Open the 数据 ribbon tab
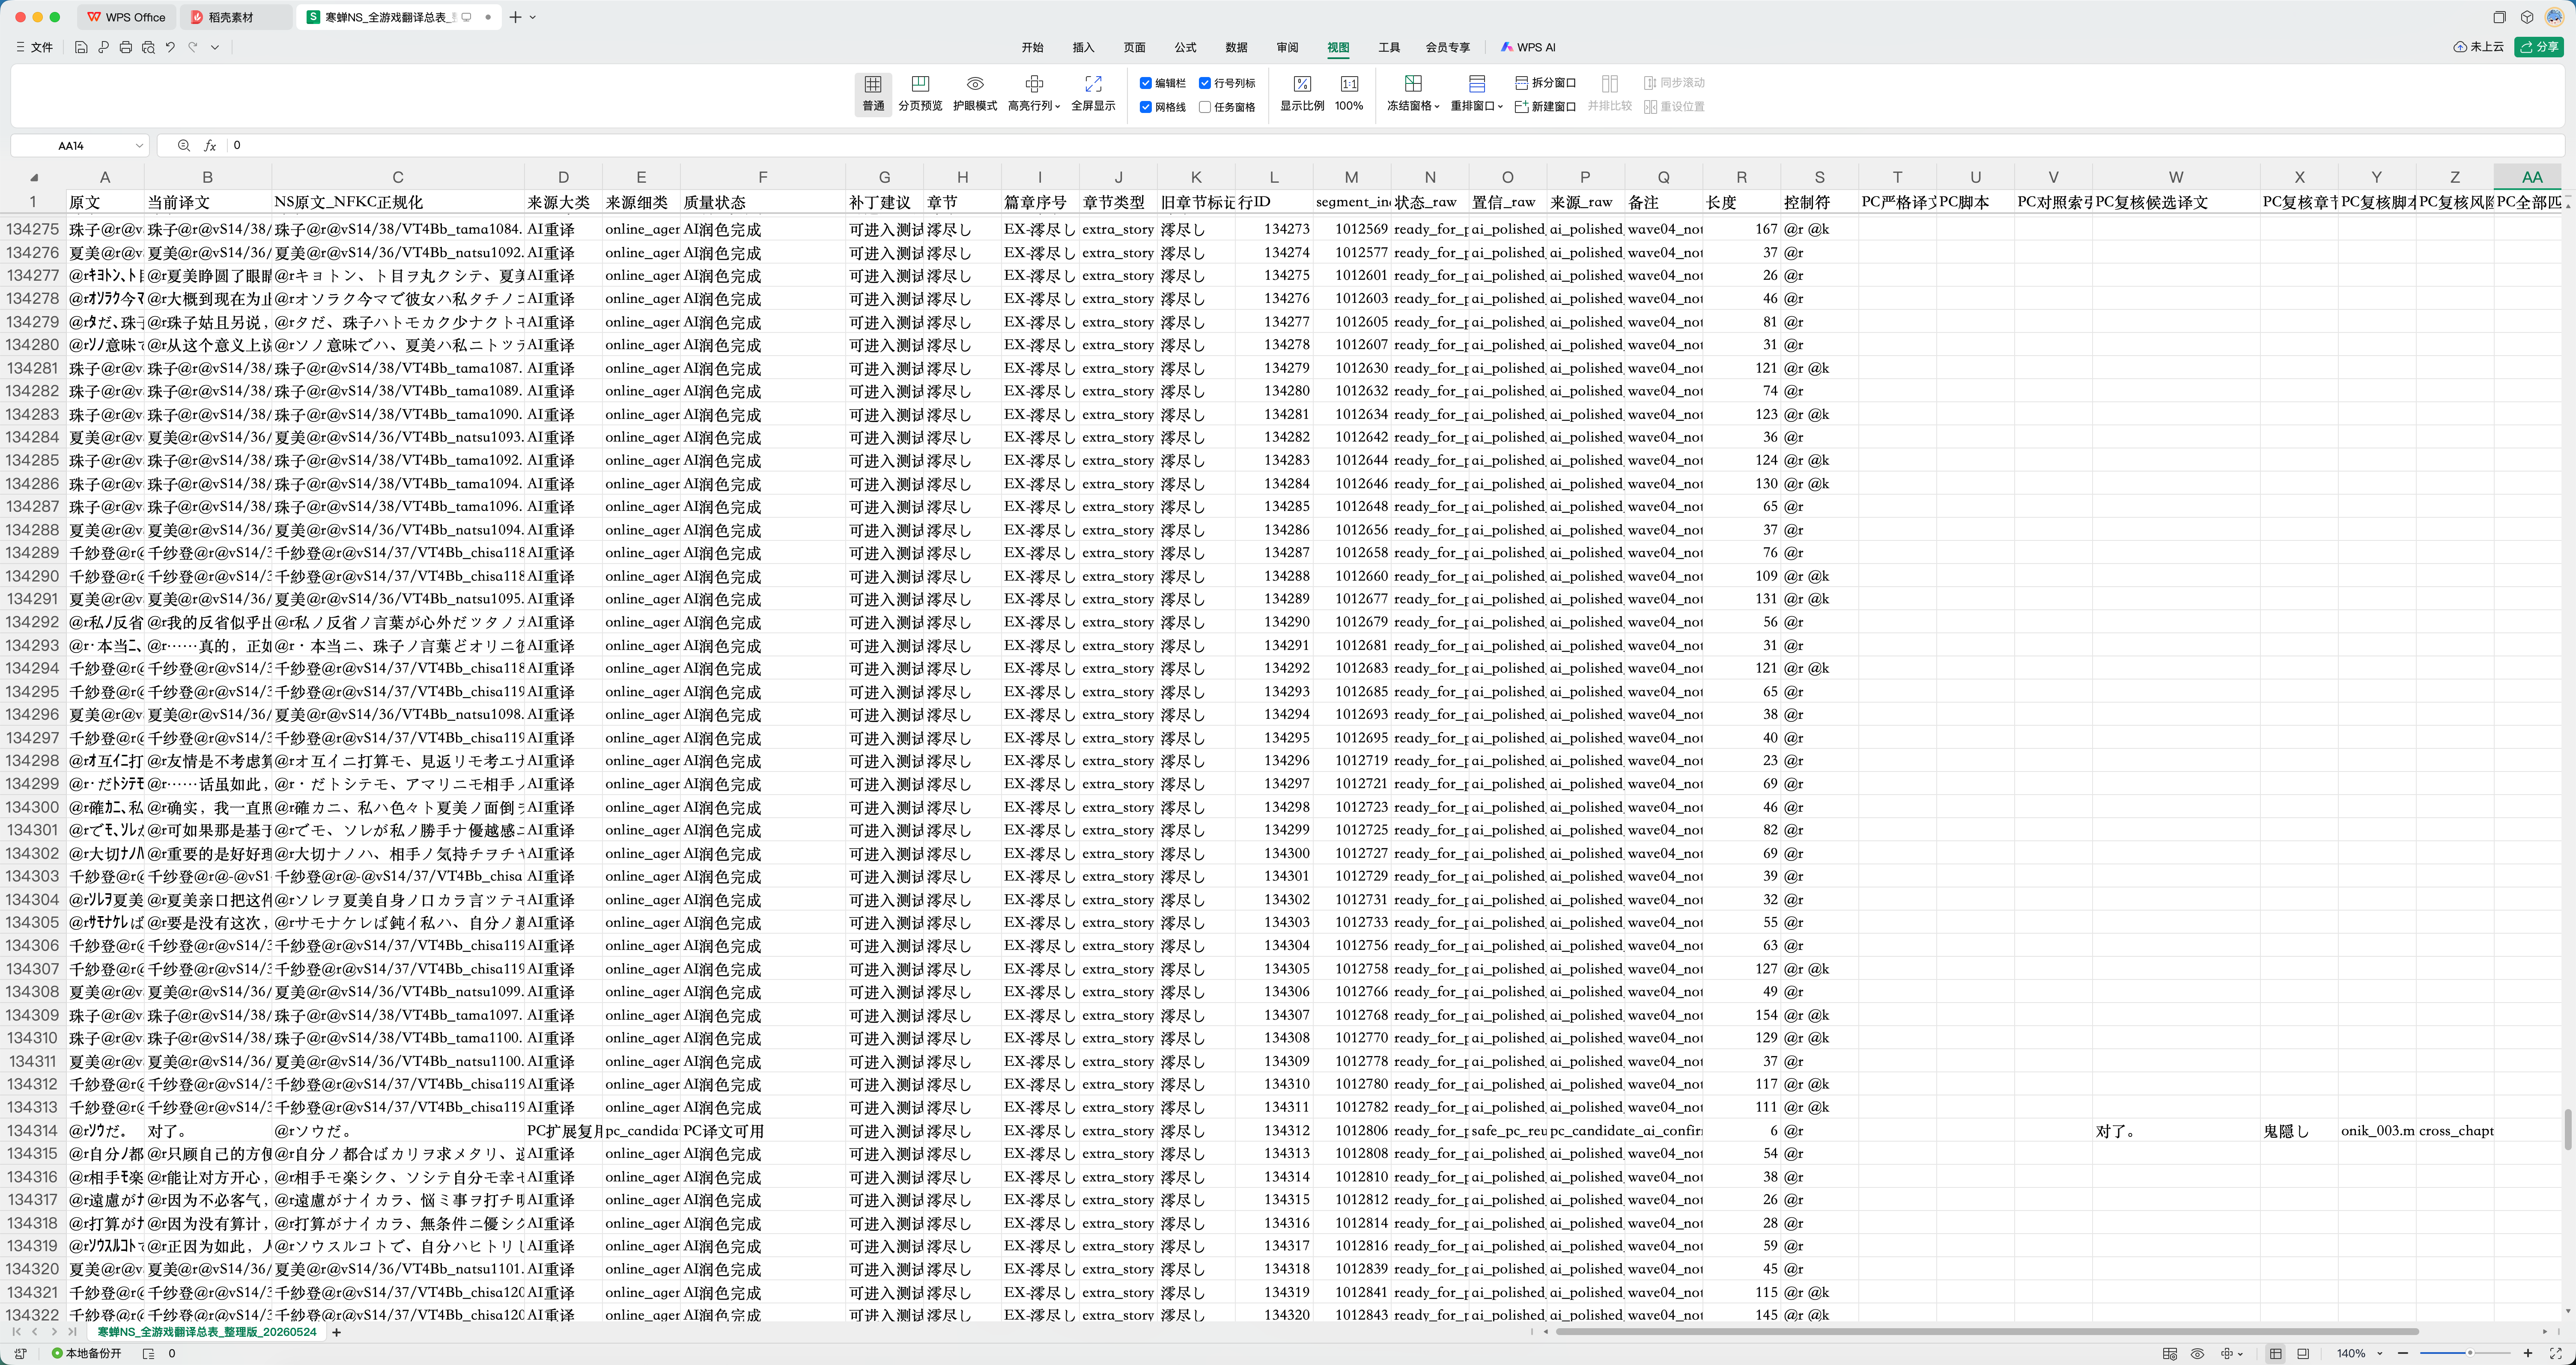Image resolution: width=2576 pixels, height=1365 pixels. pyautogui.click(x=1236, y=47)
